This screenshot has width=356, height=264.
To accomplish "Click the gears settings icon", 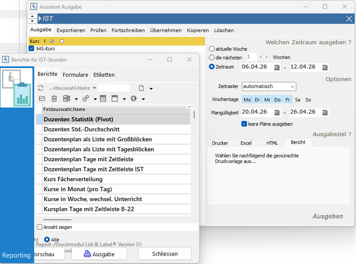I will pyautogui.click(x=86, y=98).
